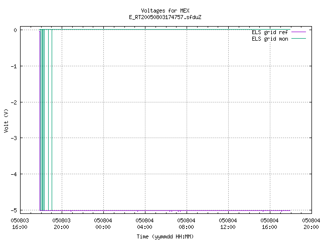Click the y-axis tick value -5
Image resolution: width=321 pixels, height=241 pixels.
pos(14,210)
